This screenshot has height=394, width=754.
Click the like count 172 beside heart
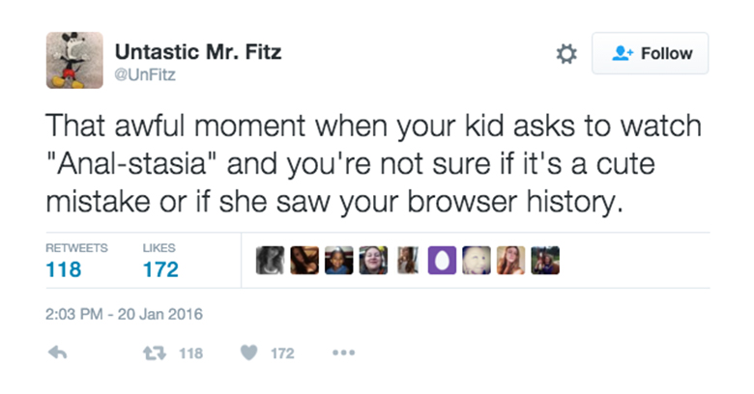tap(282, 353)
